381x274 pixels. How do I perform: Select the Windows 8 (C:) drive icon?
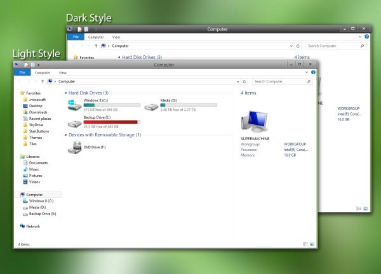point(74,105)
